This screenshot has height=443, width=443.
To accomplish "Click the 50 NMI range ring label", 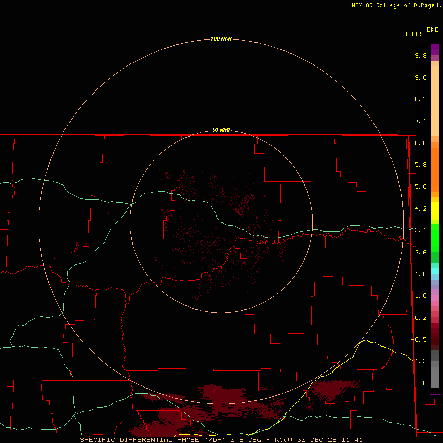I will point(221,130).
